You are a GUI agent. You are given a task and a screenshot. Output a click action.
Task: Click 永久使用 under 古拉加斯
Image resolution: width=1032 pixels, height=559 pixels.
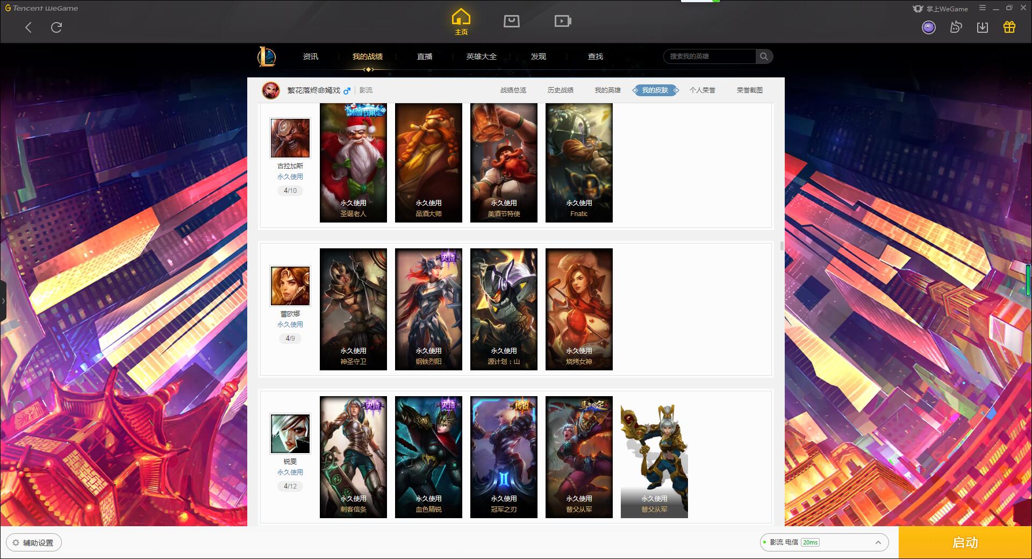pos(290,177)
